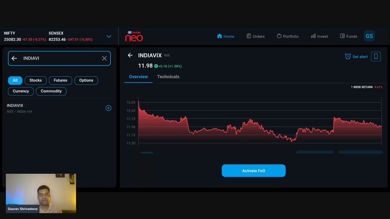Select the All filter chip
This screenshot has width=390, height=219.
15,80
